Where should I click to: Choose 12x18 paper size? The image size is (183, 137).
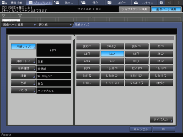point(137,68)
